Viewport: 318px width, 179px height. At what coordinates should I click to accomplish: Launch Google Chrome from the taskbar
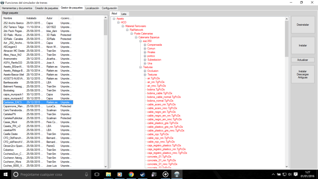point(131,174)
